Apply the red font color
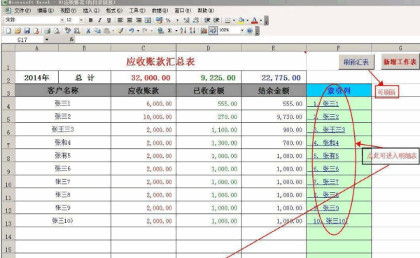The image size is (420, 258). pyautogui.click(x=255, y=20)
